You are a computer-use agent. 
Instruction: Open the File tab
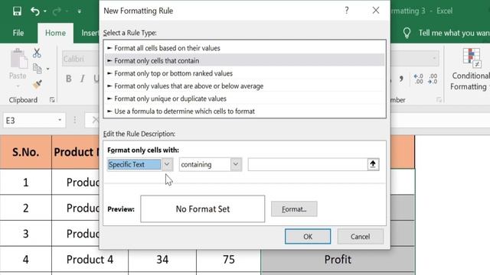[18, 33]
